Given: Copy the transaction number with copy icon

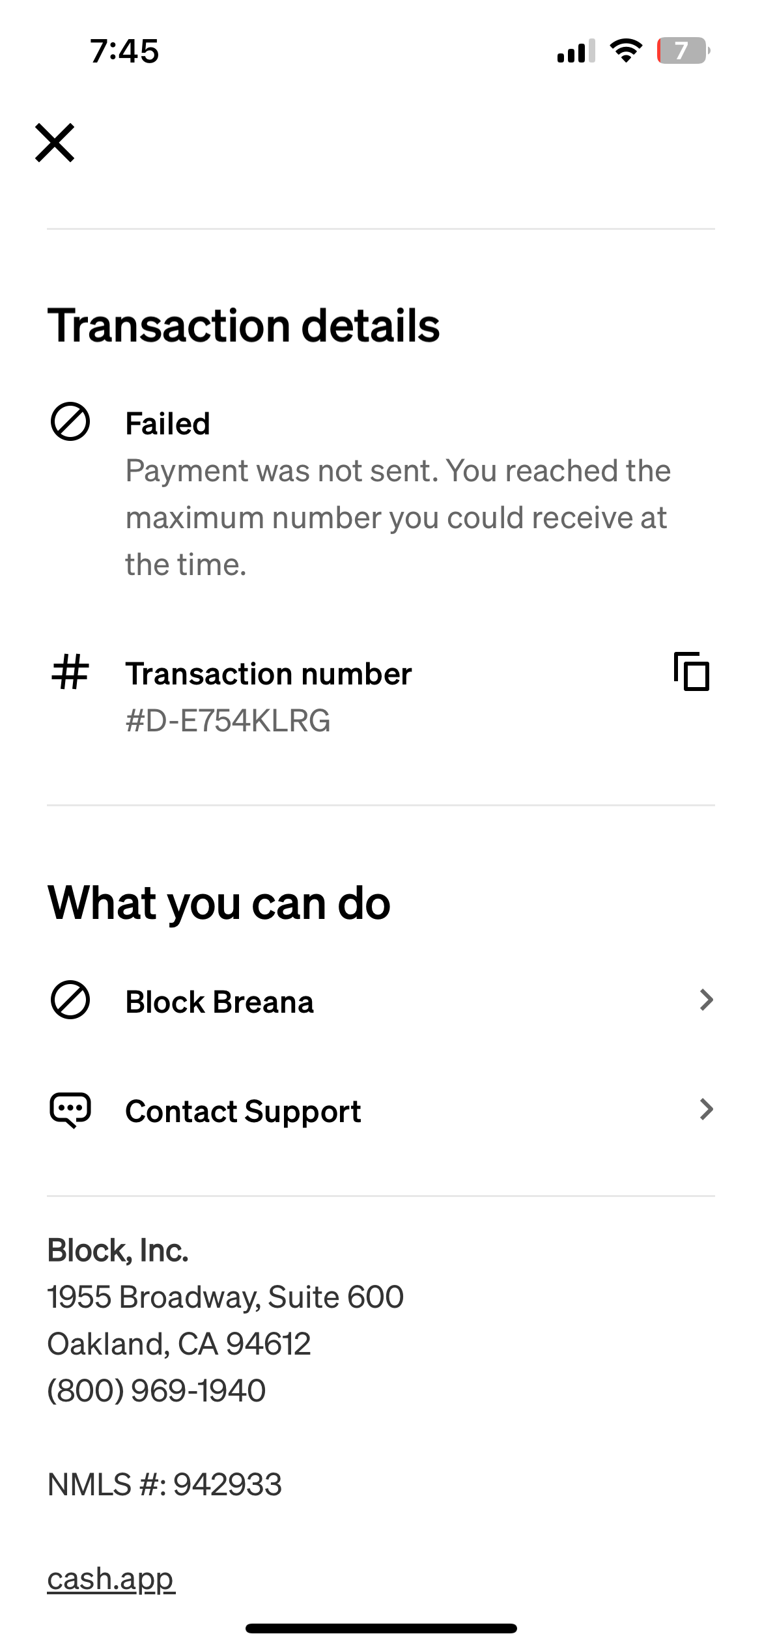Looking at the screenshot, I should [x=692, y=671].
